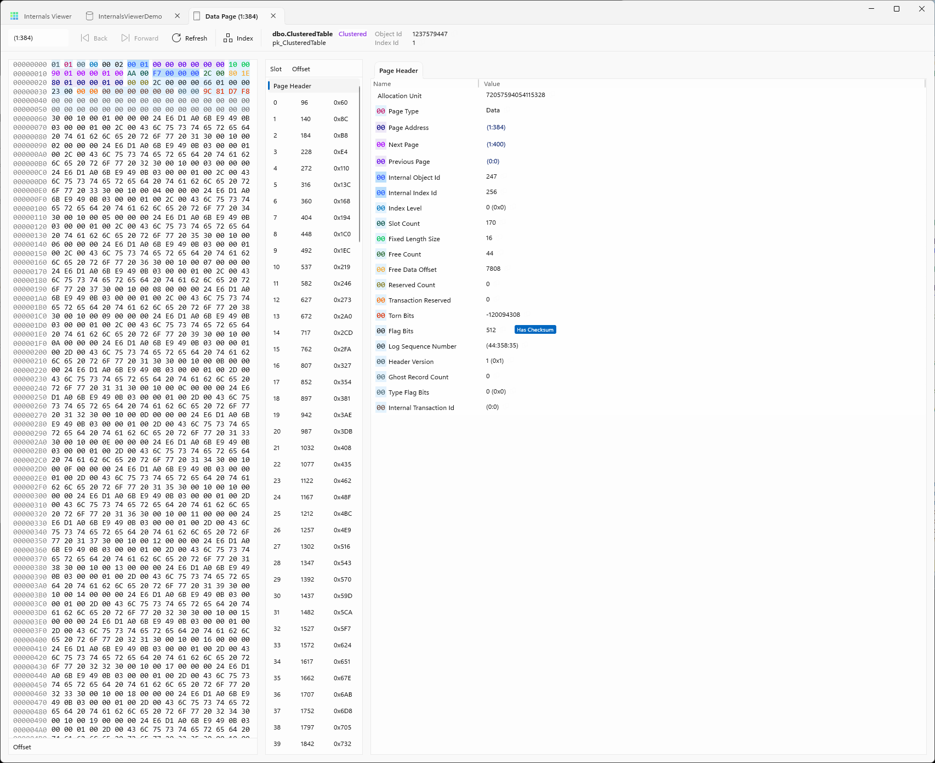Select the Page Header tab in details
The image size is (935, 763).
coord(398,70)
